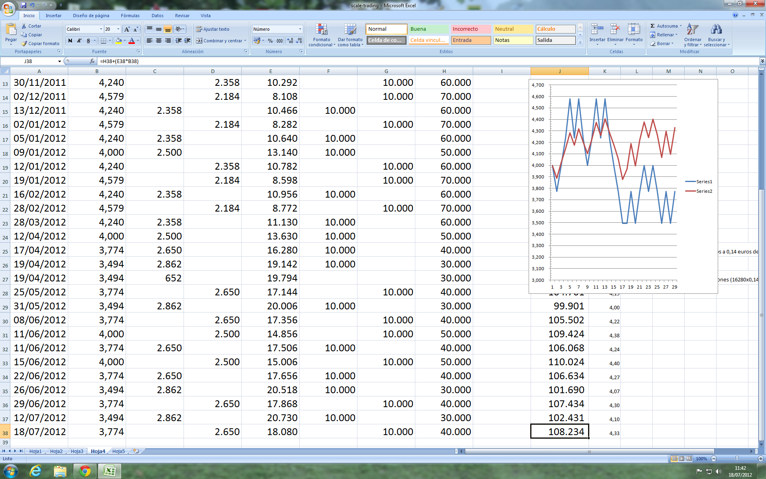
Task: Toggle Ajustar texto wrap option
Action: coord(212,29)
